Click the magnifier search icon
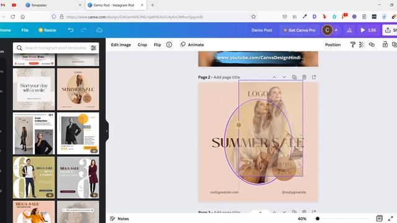397x223 pixels. 19,48
